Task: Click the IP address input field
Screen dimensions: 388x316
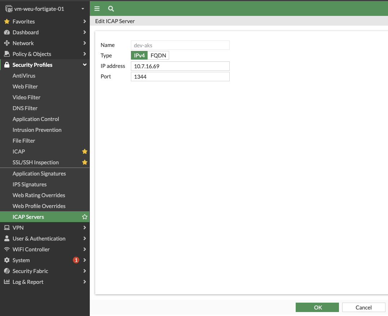Action: pos(180,66)
